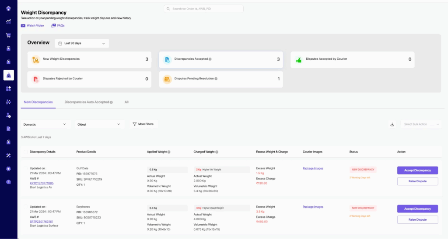Click the tools wrench icon in sidebar
The height and width of the screenshot is (239, 448).
(8, 155)
